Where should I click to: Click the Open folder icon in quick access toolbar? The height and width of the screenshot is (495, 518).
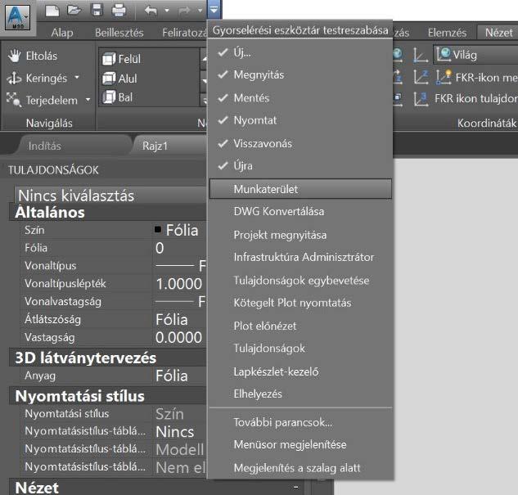[74, 11]
